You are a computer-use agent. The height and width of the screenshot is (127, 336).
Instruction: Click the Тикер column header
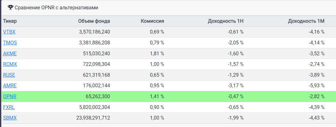(10, 21)
